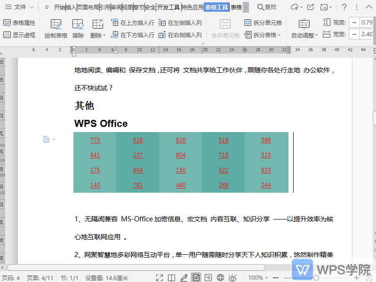Click table cell 269
Screen dimensions: 376x282
click(x=224, y=185)
